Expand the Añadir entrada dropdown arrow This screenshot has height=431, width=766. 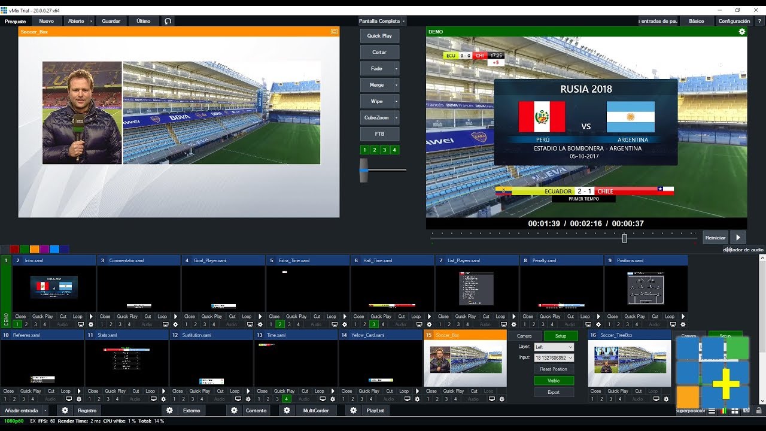[x=44, y=410]
